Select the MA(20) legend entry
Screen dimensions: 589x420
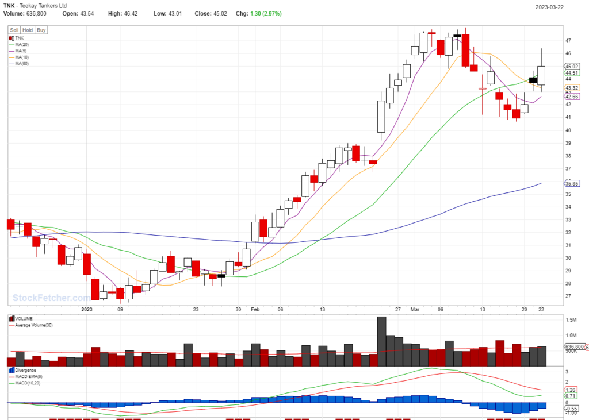tap(19, 45)
